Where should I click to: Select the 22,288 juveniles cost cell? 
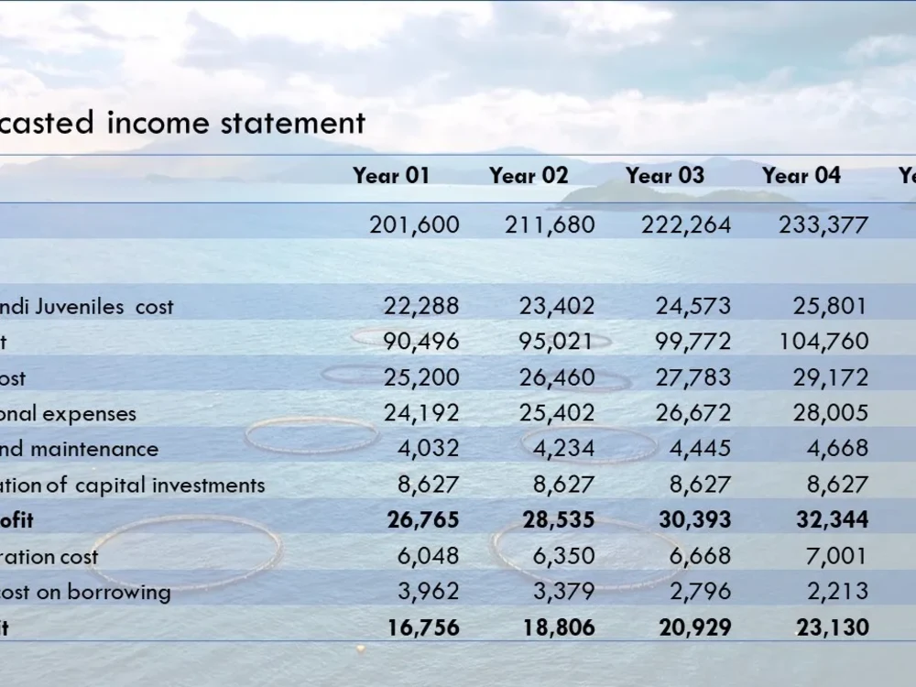coord(421,306)
